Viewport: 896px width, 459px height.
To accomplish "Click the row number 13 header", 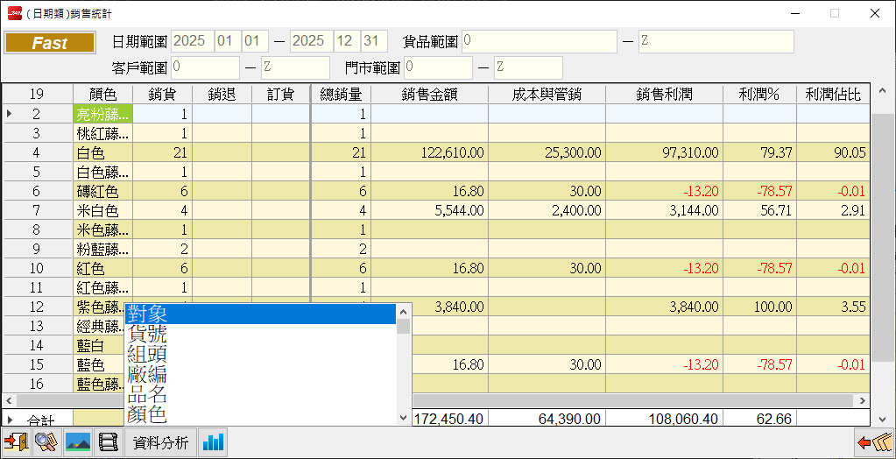I will coord(37,326).
